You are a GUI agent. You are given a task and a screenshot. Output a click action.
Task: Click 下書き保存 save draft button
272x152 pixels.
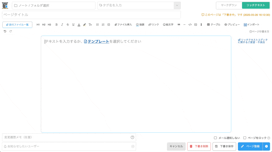[224, 147]
